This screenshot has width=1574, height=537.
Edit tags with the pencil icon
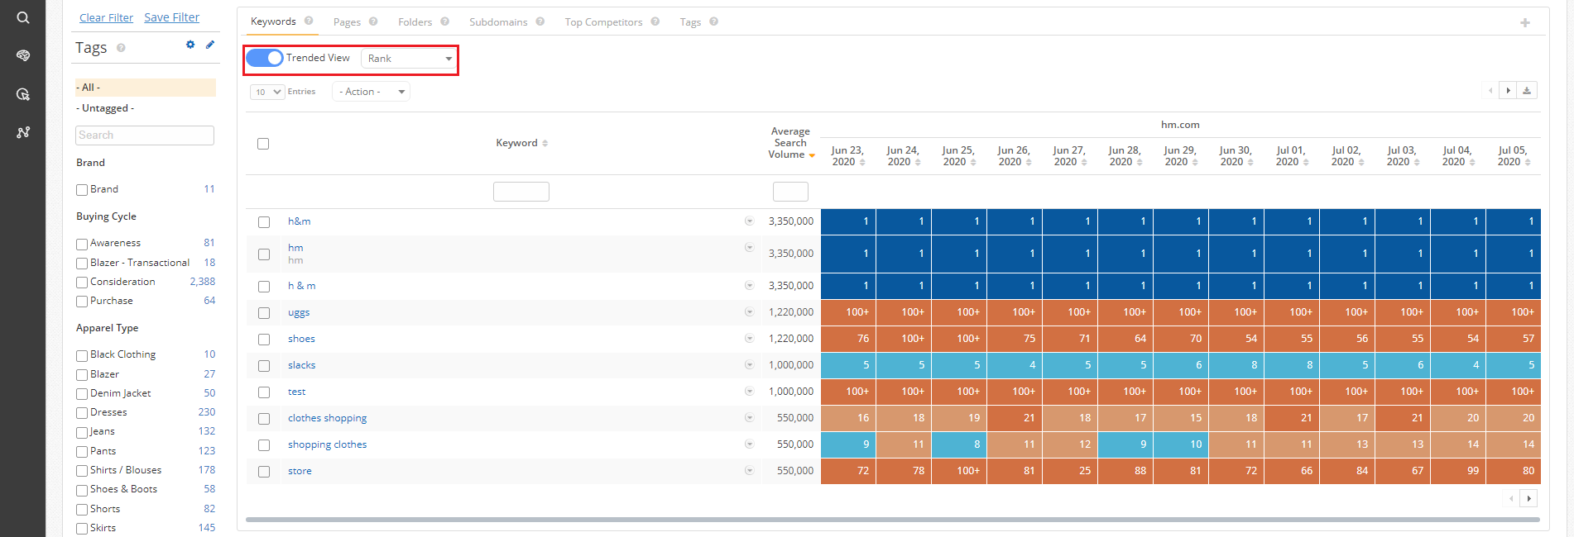click(210, 45)
